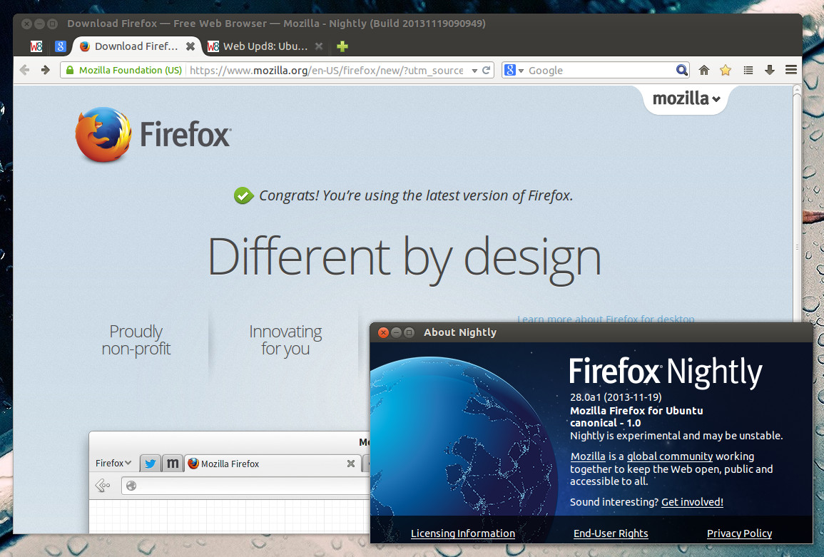Click the 28.0a1 (2013-11-19) version text
The width and height of the screenshot is (824, 557).
tap(616, 397)
